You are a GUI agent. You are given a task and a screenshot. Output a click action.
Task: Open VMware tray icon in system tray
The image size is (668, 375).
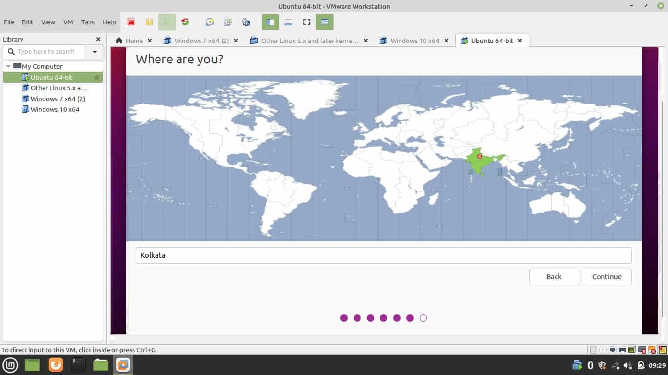[x=578, y=365]
